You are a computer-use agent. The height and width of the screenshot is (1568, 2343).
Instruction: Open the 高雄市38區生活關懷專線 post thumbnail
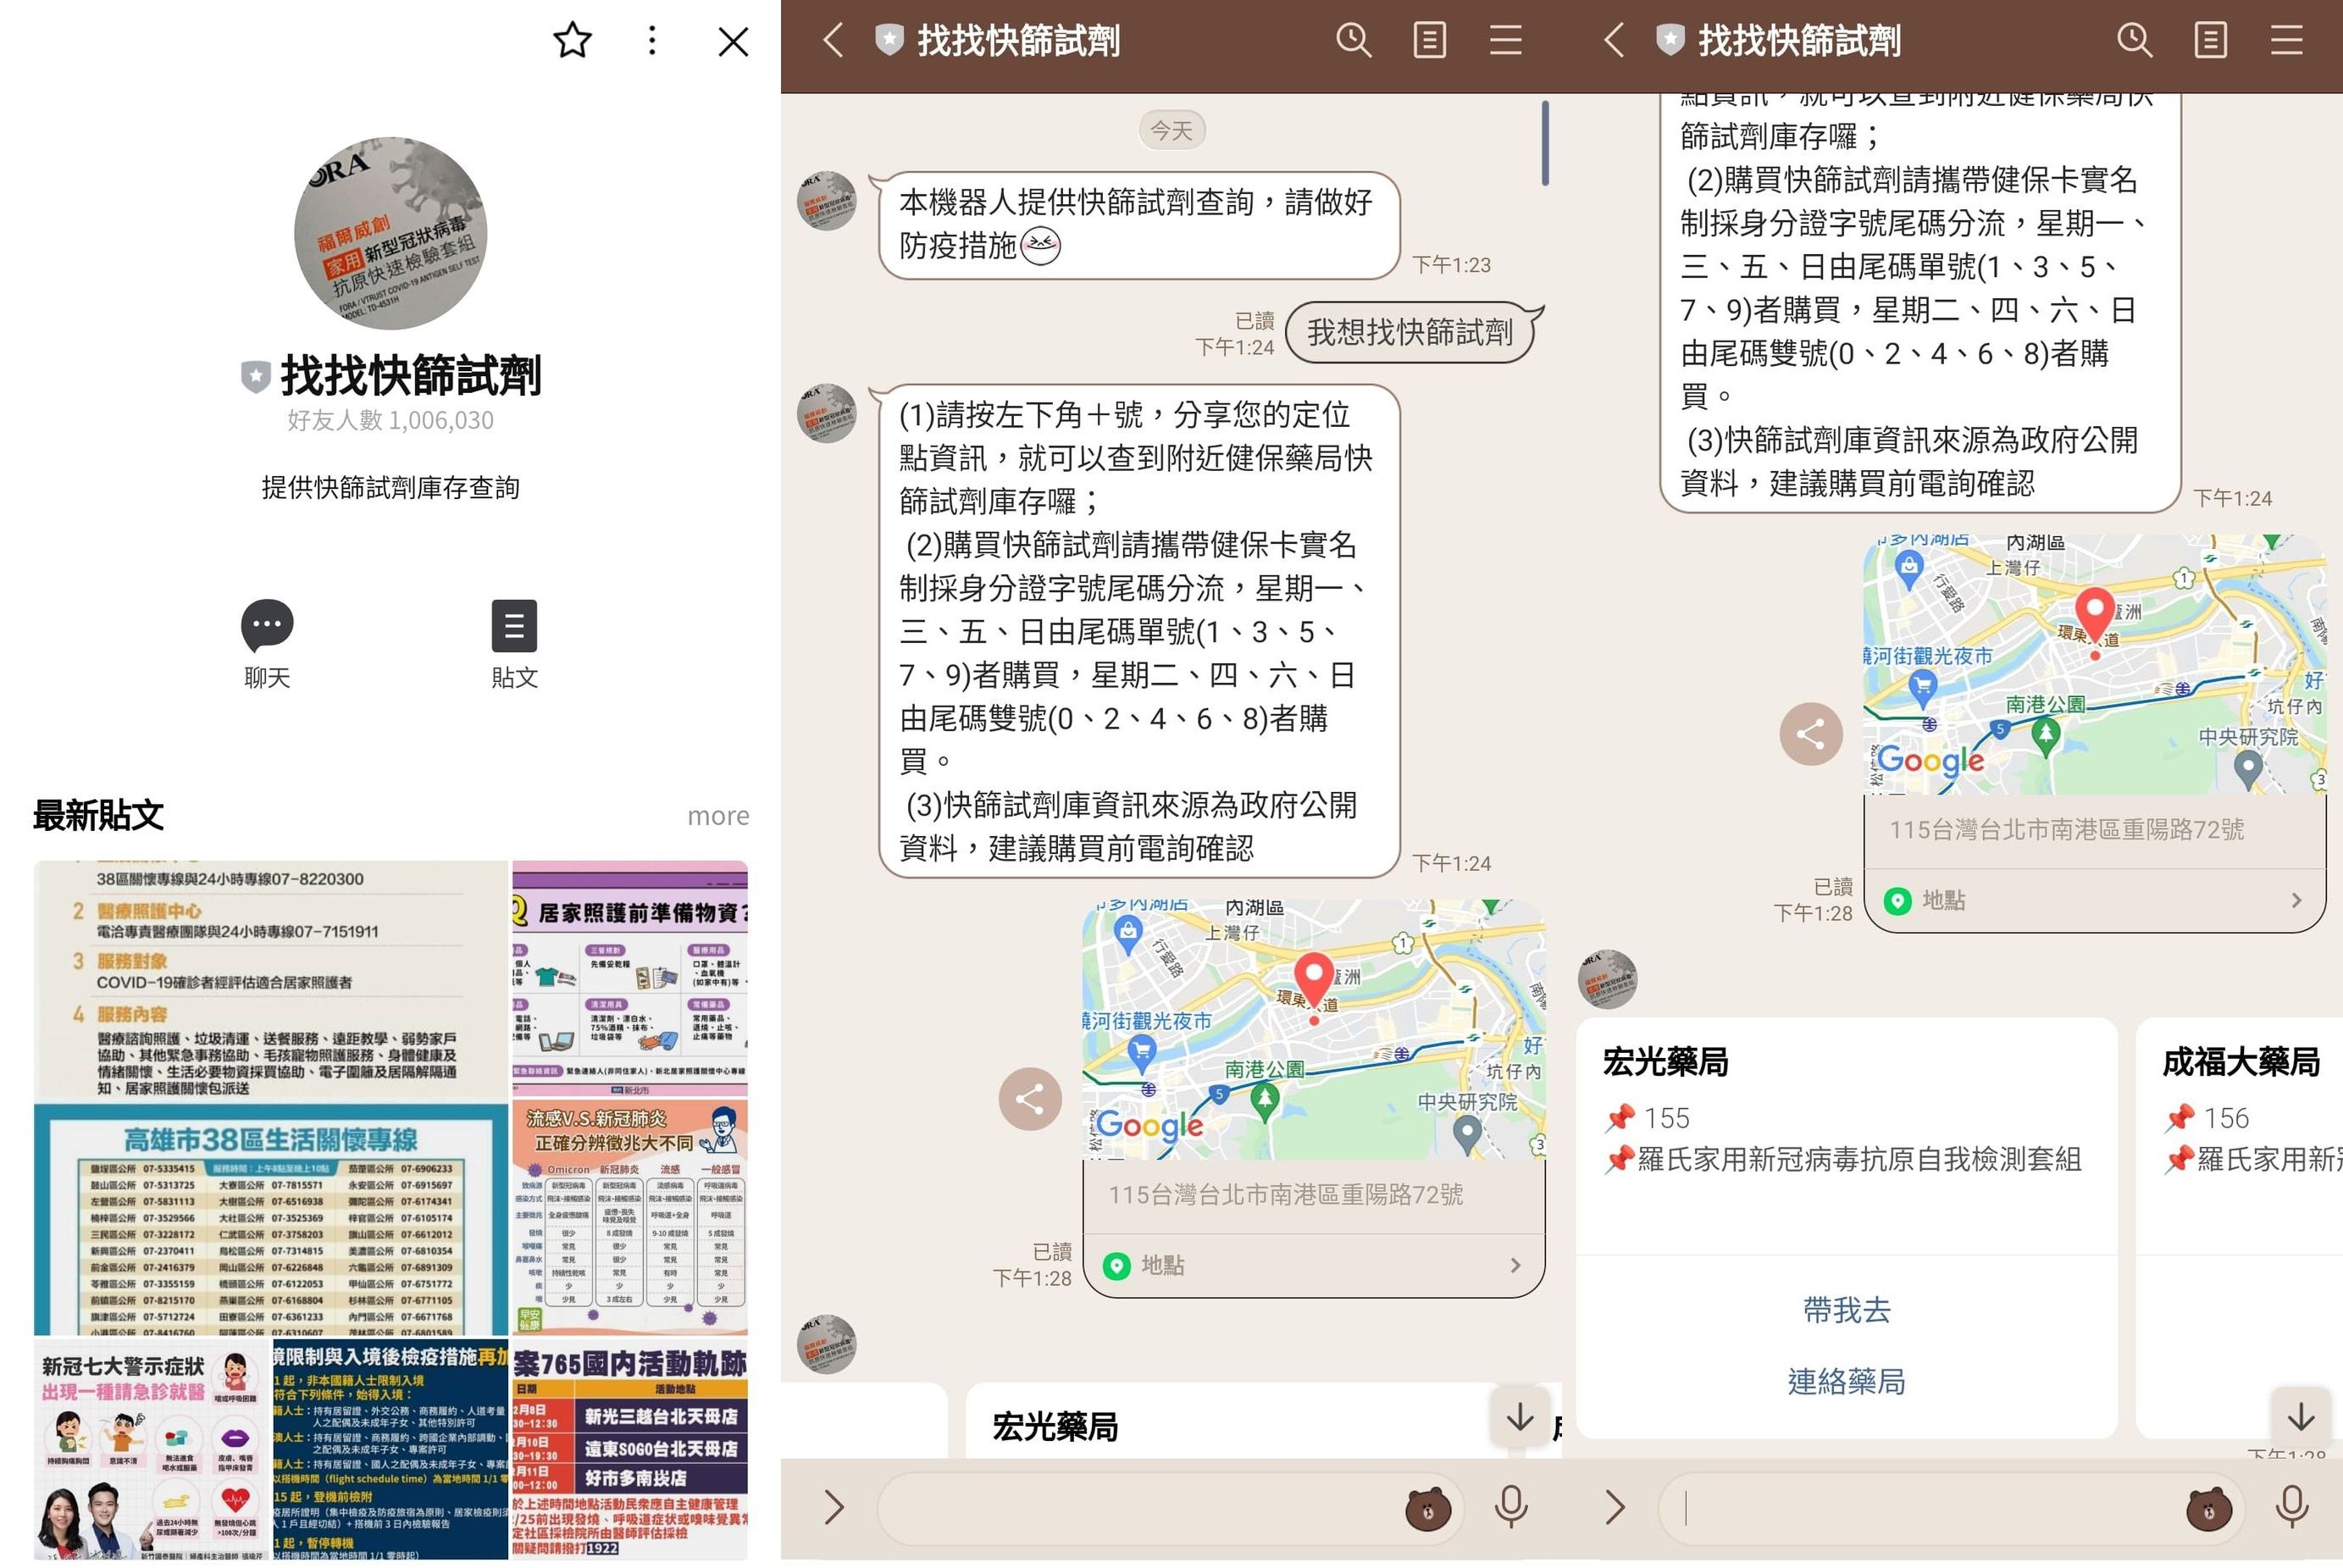(271, 1097)
